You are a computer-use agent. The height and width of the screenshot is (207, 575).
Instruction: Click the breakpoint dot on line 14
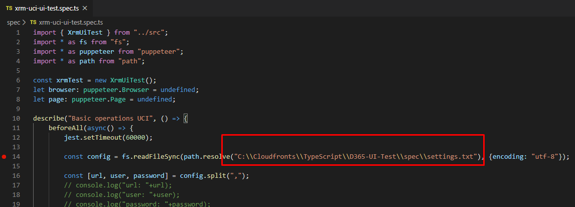click(4, 157)
